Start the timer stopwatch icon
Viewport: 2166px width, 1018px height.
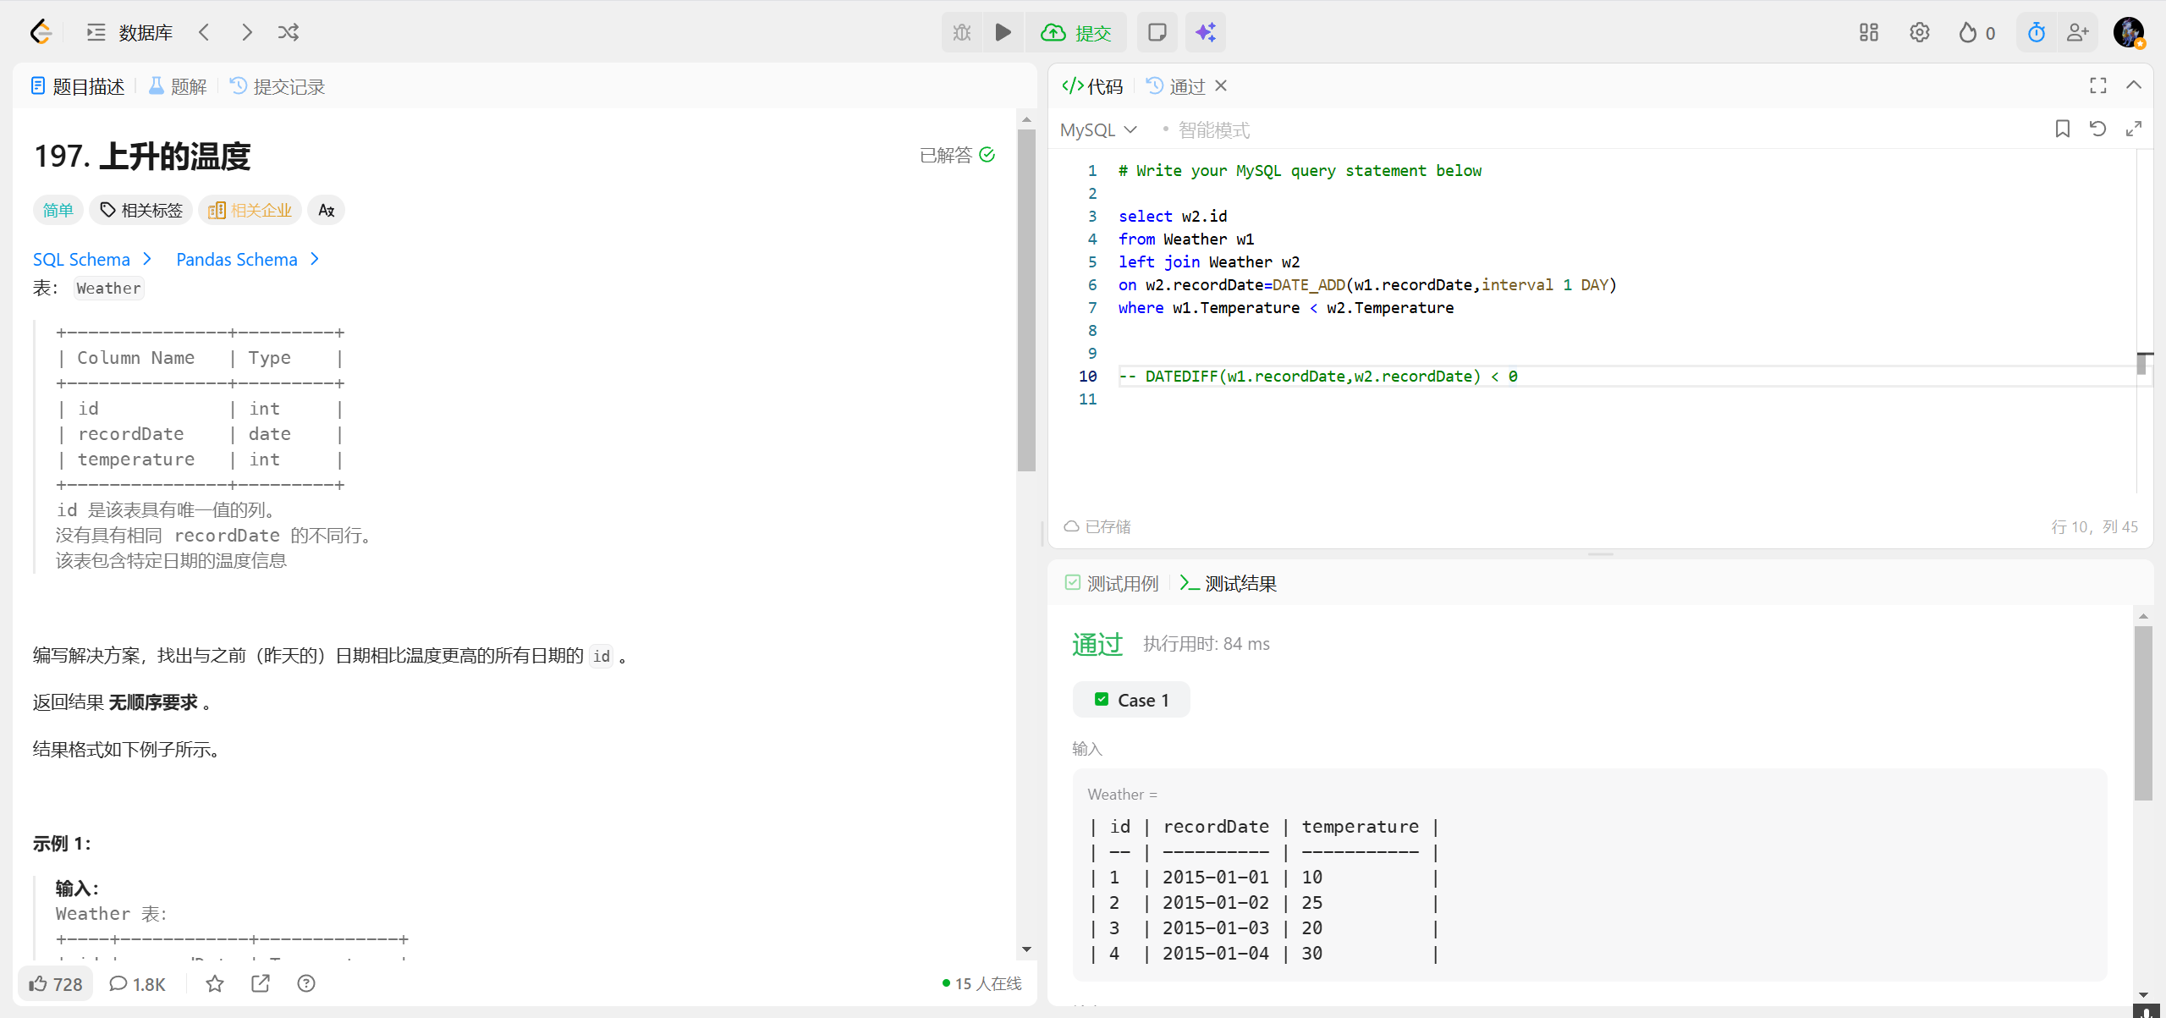click(x=2037, y=32)
